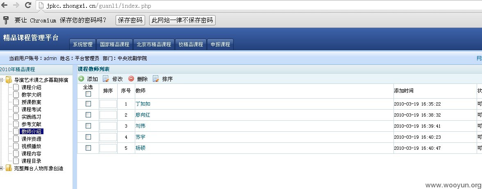Image resolution: width=482 pixels, height=189 pixels.
Task: Click the page icon beside 教学大纲
Action: point(16,95)
